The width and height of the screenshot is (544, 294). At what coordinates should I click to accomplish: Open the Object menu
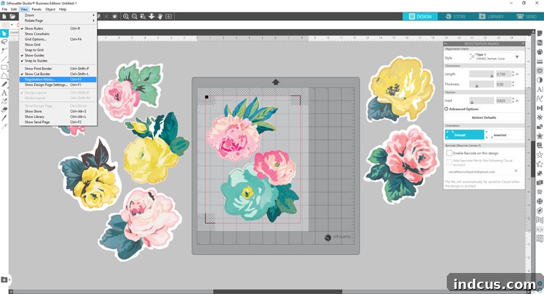click(50, 9)
